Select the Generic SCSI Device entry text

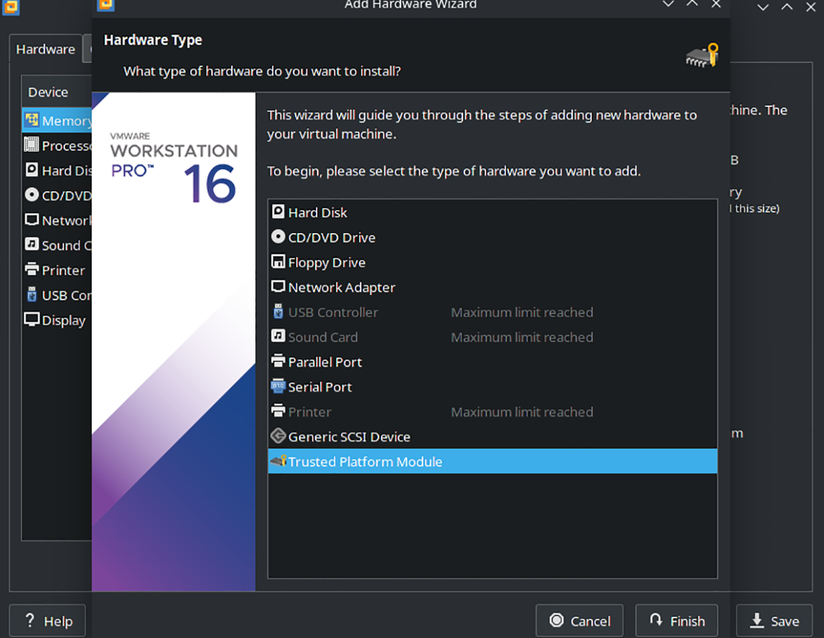pyautogui.click(x=350, y=436)
